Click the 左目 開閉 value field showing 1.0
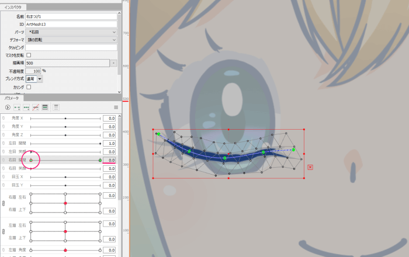 109,143
